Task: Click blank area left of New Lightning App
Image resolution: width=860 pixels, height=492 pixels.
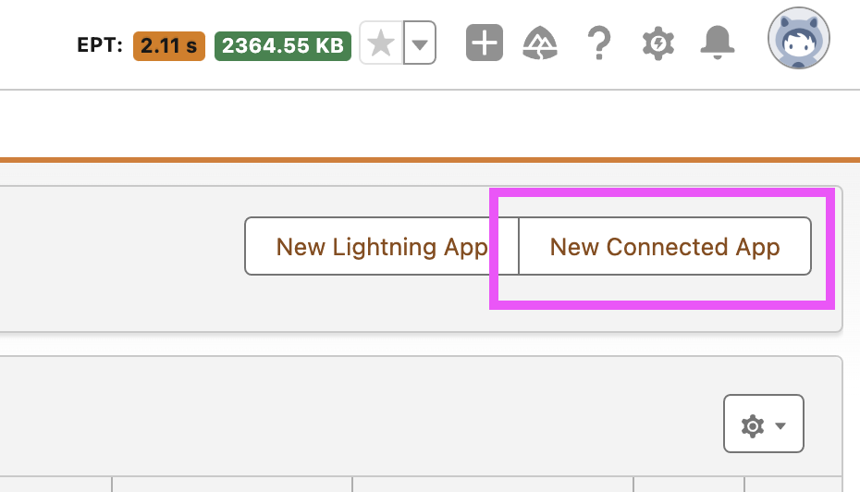Action: [x=120, y=247]
